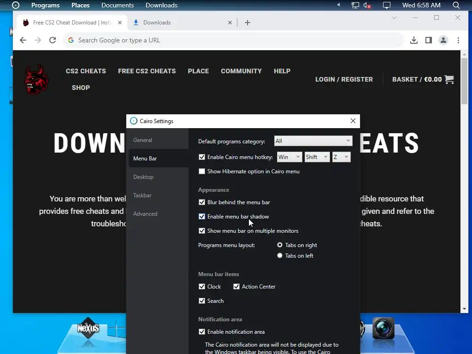Open a new browser tab
This screenshot has height=354, width=472.
click(x=248, y=23)
